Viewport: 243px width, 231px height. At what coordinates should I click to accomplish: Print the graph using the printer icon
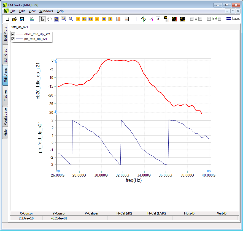32,19
